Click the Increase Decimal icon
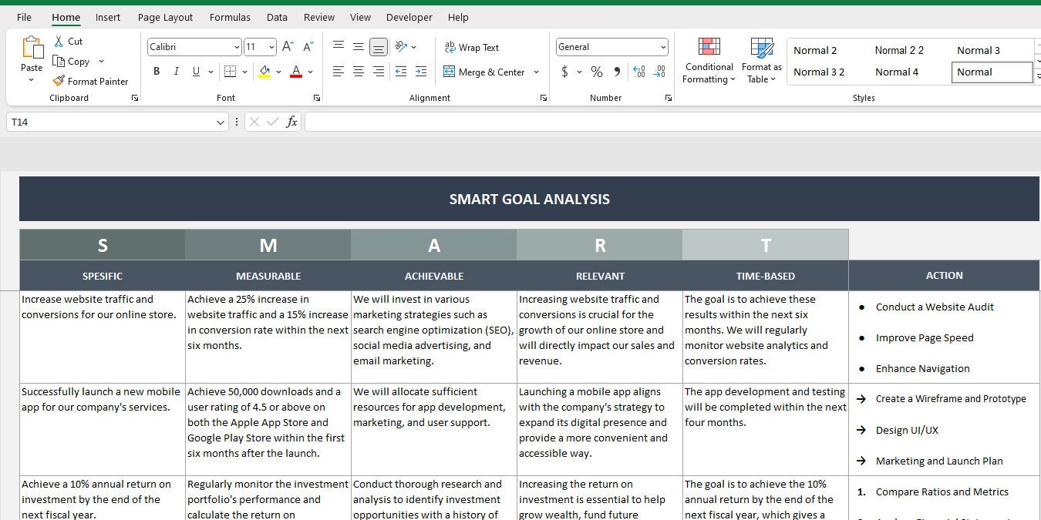 coord(639,72)
